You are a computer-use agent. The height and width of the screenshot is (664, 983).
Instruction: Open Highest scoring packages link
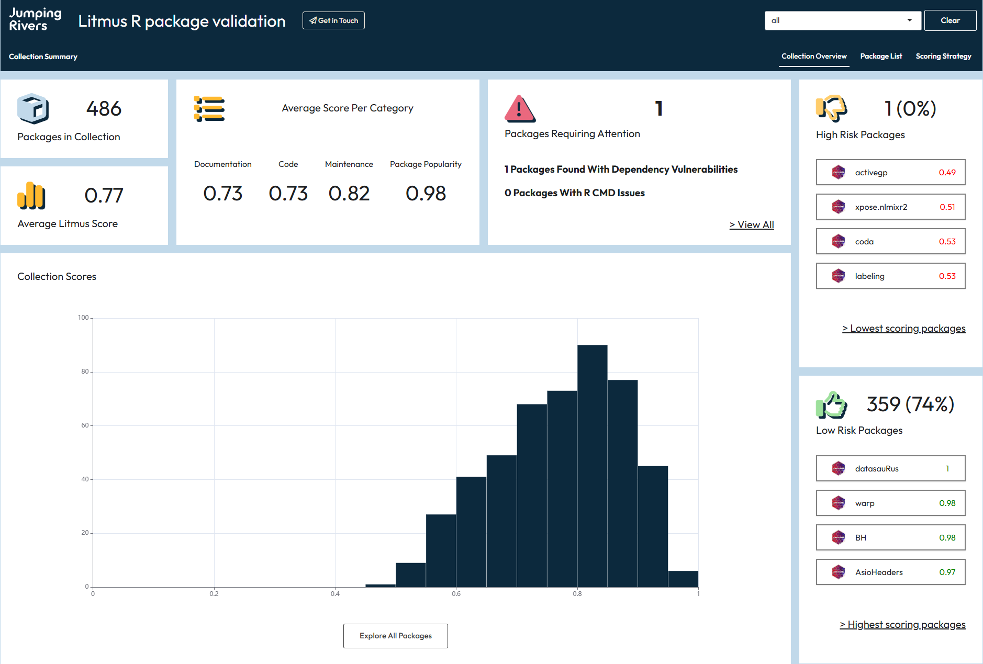[x=903, y=624]
